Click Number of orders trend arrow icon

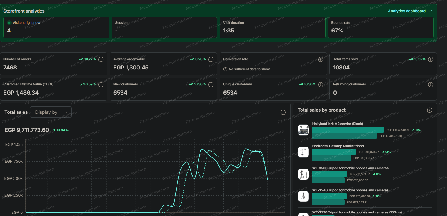pyautogui.click(x=81, y=59)
